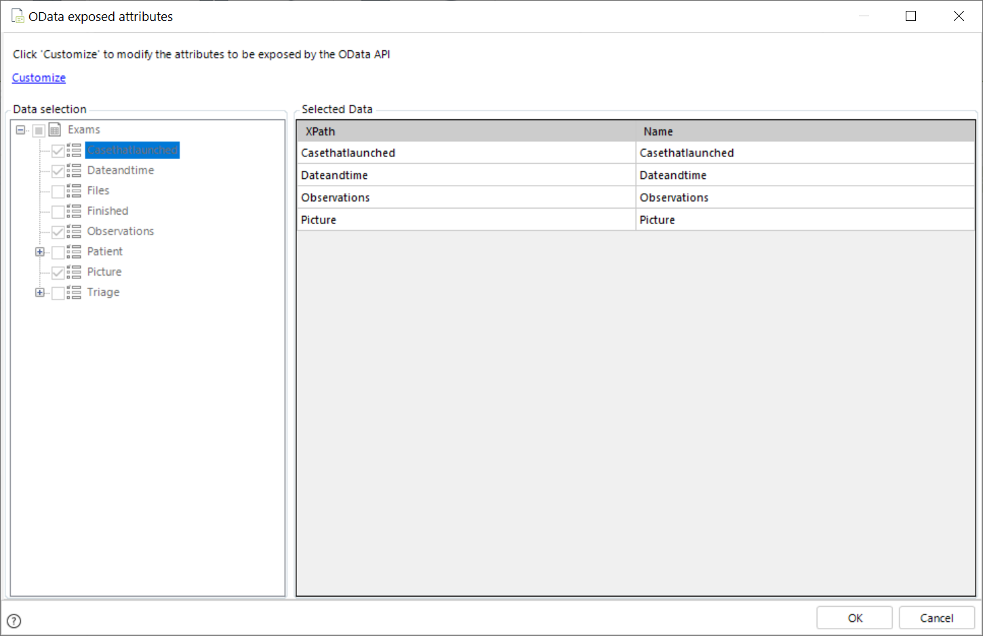983x636 pixels.
Task: Open help with the question mark icon
Action: [x=14, y=620]
